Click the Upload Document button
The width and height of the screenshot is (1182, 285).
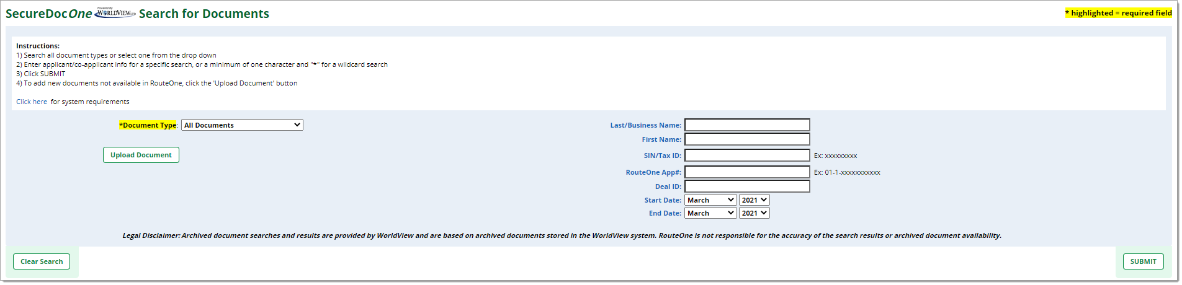[x=141, y=155]
